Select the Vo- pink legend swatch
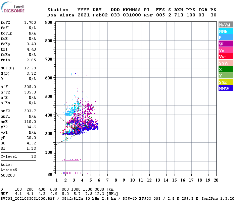This screenshot has width=235, height=201. (226, 50)
